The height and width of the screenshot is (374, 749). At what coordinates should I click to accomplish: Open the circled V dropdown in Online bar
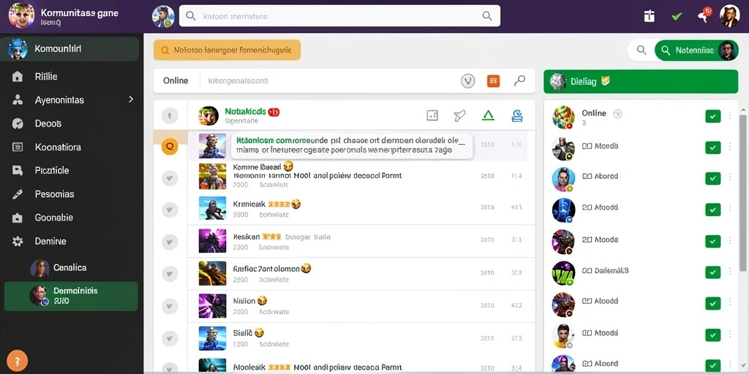tap(467, 81)
